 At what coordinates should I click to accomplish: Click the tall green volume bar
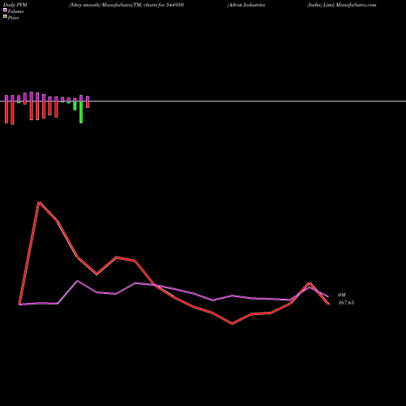pyautogui.click(x=81, y=112)
